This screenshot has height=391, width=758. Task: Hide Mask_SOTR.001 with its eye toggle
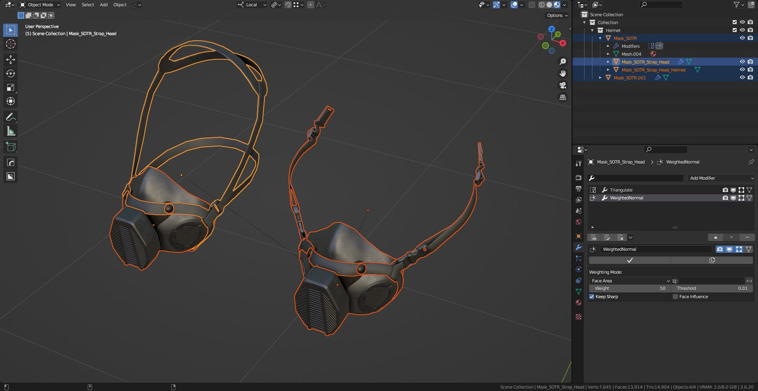pyautogui.click(x=742, y=77)
